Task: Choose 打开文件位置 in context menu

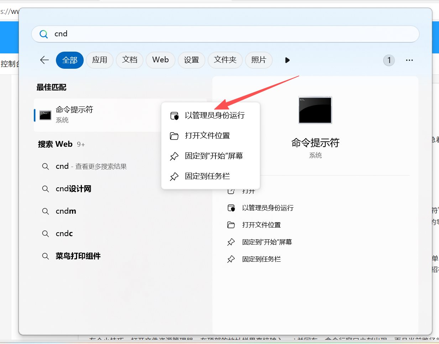Action: point(211,136)
